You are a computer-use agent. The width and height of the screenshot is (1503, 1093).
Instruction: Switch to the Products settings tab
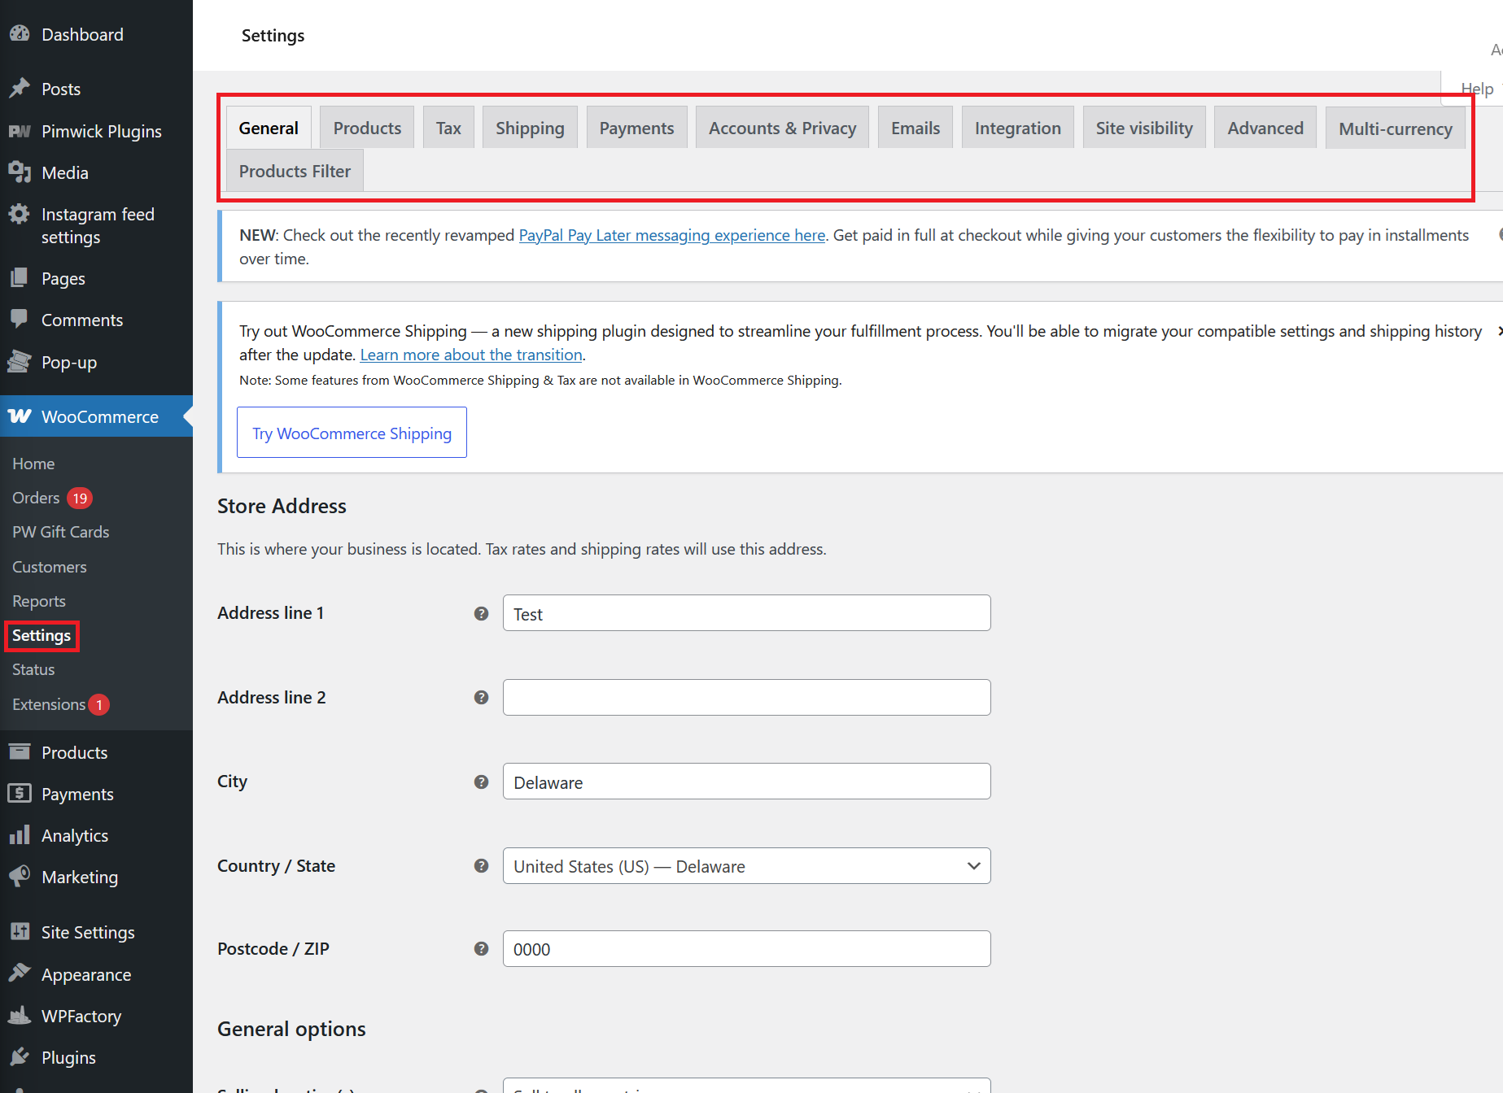point(367,128)
